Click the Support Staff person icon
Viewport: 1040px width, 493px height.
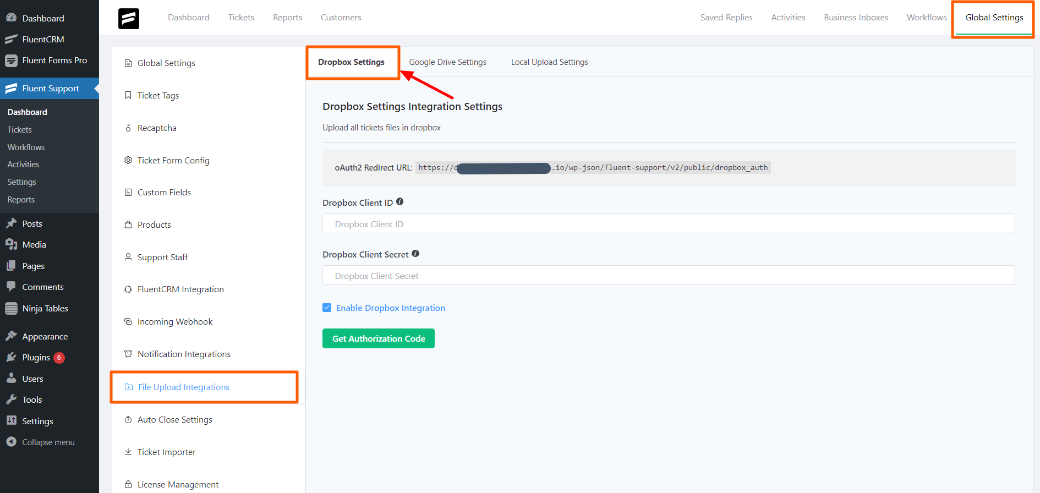[x=128, y=257]
